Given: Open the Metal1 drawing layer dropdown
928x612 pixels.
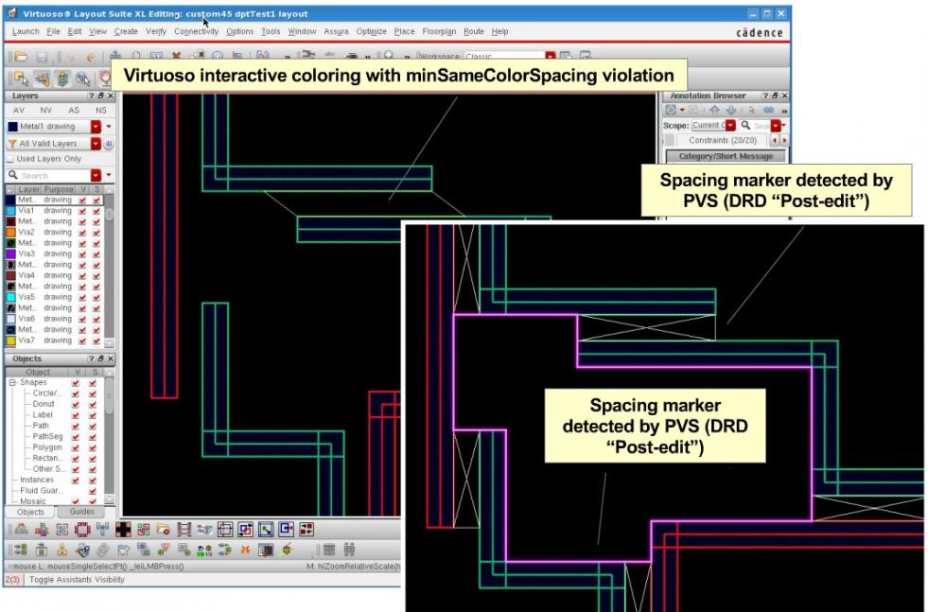Looking at the screenshot, I should [x=96, y=127].
